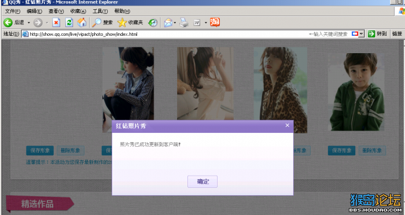Click the grey Forward arrow button
This screenshot has height=215, width=405.
(x=38, y=23)
